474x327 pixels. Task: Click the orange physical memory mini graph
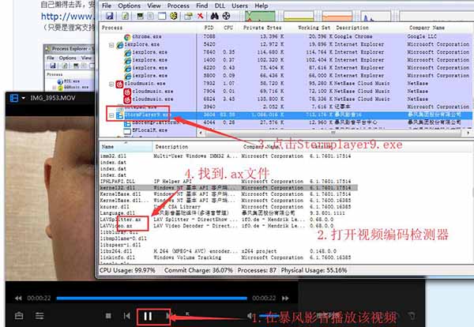(x=337, y=17)
